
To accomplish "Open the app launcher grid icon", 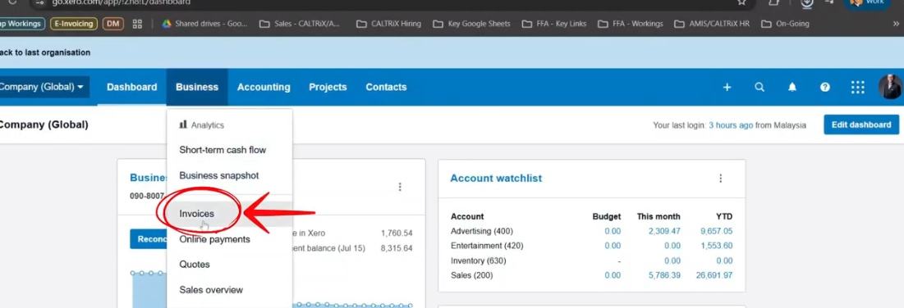I will pos(858,88).
